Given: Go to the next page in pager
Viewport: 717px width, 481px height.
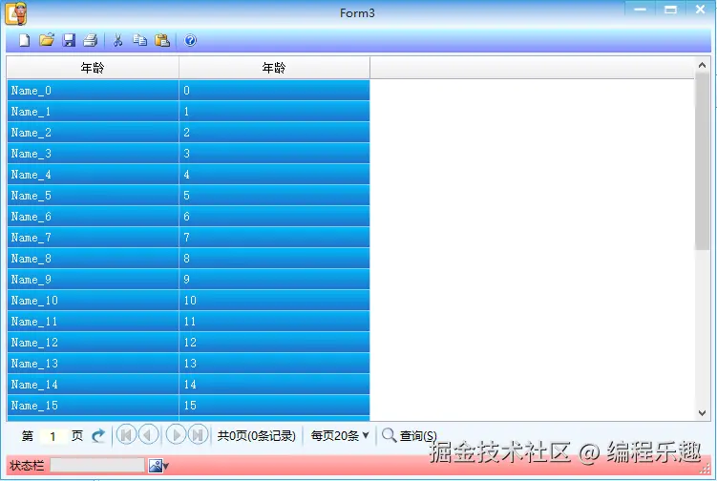Looking at the screenshot, I should point(176,435).
